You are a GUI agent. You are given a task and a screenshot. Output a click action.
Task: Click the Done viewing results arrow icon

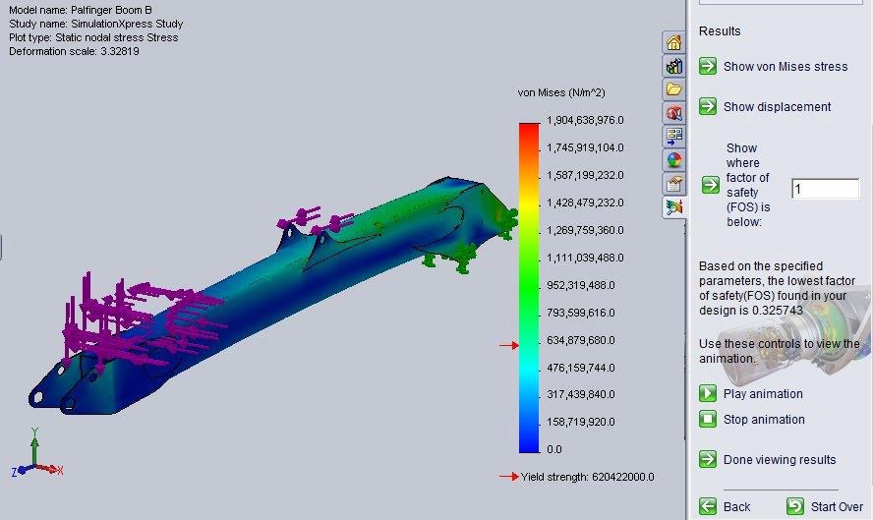coord(708,459)
